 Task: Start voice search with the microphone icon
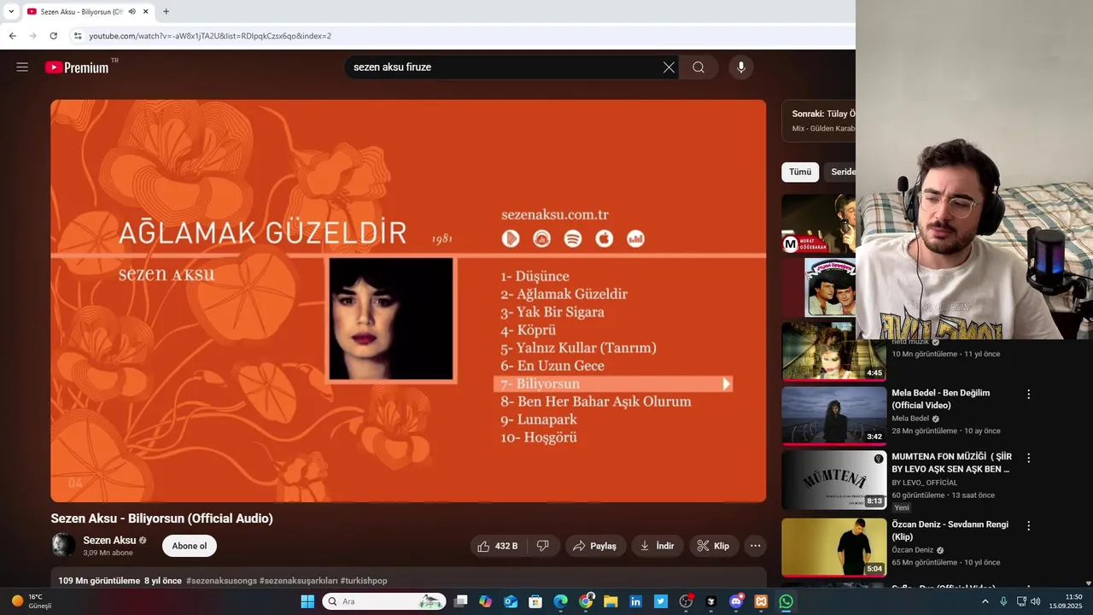point(741,67)
